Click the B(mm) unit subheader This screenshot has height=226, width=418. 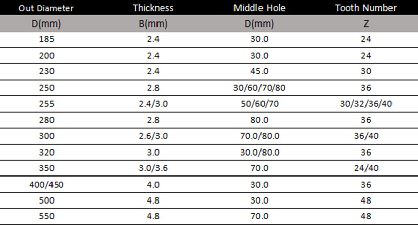point(153,24)
